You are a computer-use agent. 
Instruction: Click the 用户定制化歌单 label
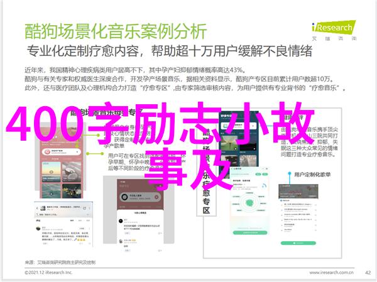point(312,175)
